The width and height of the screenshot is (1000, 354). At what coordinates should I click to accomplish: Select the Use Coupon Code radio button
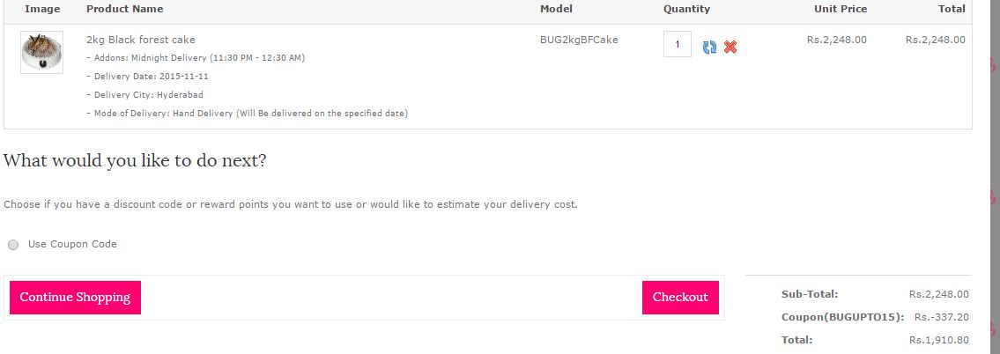[x=12, y=245]
